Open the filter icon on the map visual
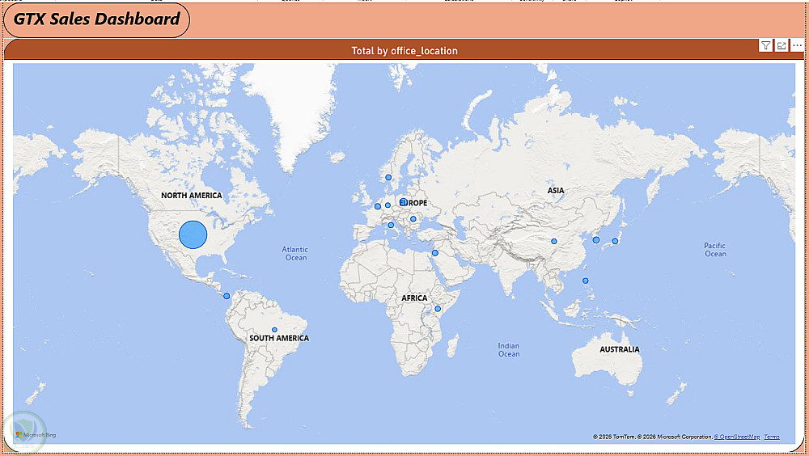Screen dimensions: 809x456 765,46
